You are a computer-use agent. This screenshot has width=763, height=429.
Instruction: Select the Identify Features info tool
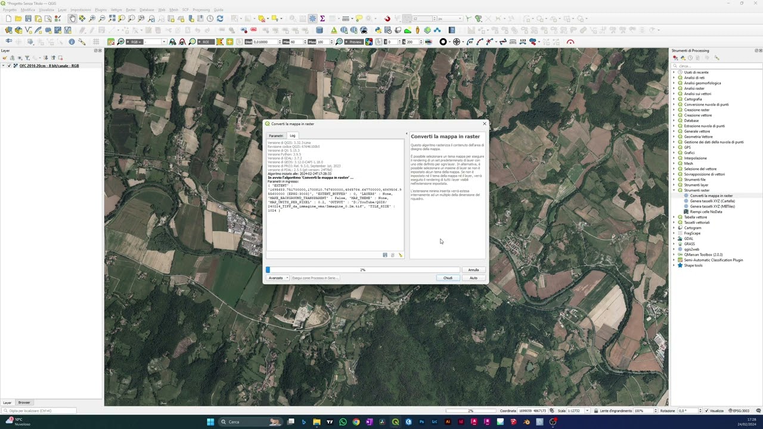click(72, 42)
